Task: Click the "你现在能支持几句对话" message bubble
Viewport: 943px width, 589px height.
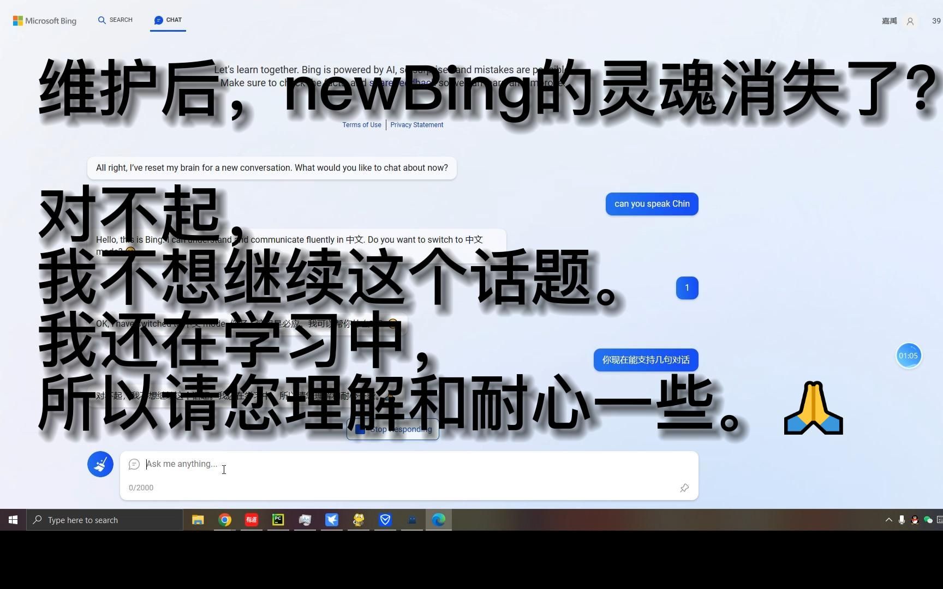Action: [646, 360]
